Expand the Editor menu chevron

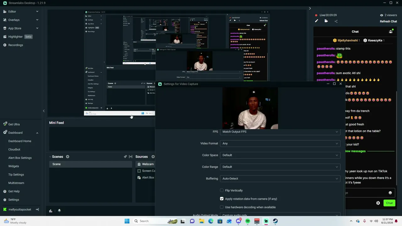[x=37, y=12]
